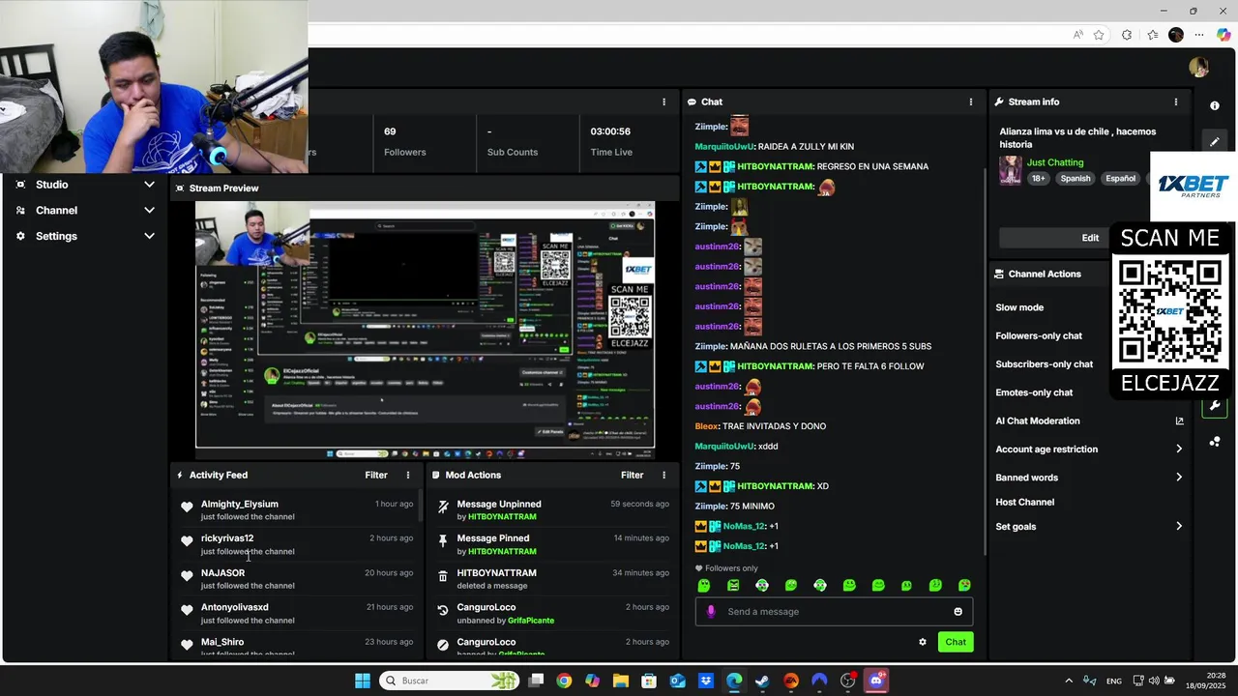Click the Spanish language tag
Viewport: 1238px width, 696px height.
[1075, 179]
